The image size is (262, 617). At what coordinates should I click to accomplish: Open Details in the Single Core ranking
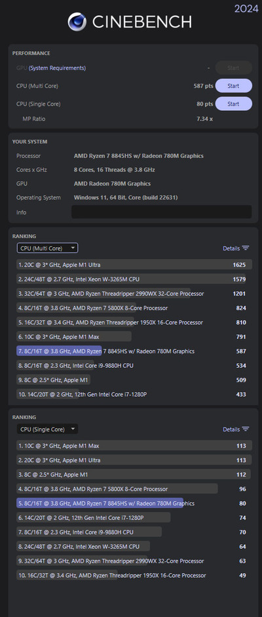pos(231,429)
